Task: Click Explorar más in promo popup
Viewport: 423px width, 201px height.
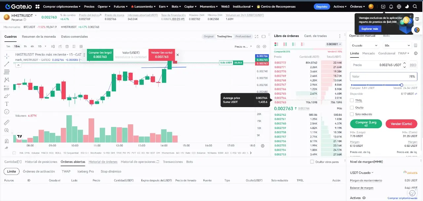Action: pyautogui.click(x=369, y=29)
